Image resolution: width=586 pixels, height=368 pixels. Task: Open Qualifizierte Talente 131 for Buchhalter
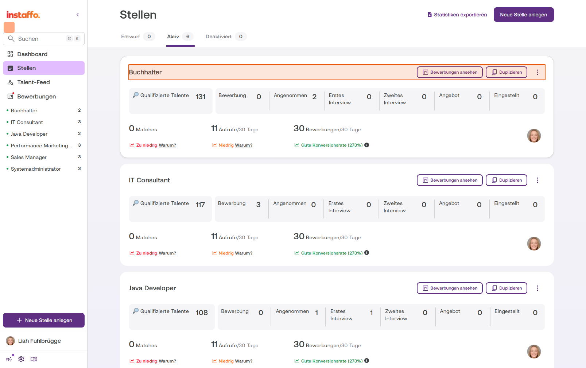171,101
